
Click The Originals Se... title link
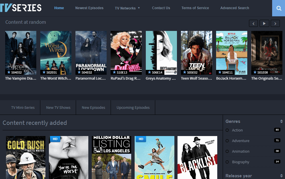tap(267, 78)
